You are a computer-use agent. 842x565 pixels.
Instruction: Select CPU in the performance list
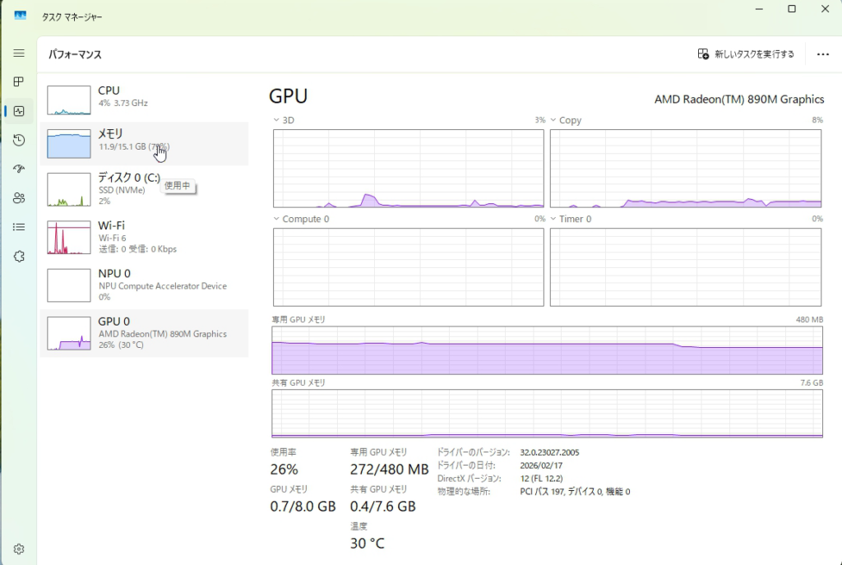(144, 97)
